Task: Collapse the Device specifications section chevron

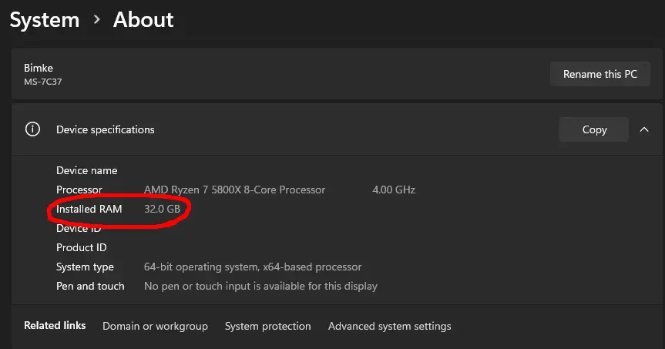Action: pyautogui.click(x=644, y=129)
